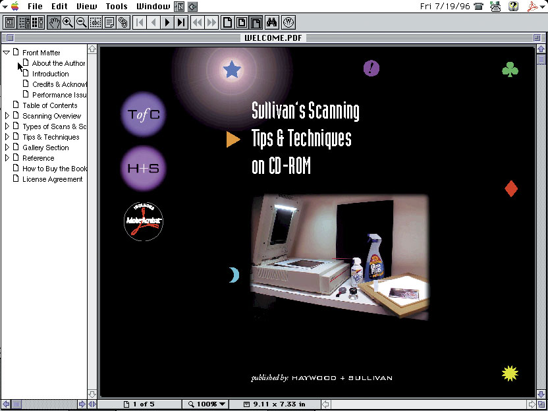Open the File menu
This screenshot has width=548, height=411.
coord(35,7)
